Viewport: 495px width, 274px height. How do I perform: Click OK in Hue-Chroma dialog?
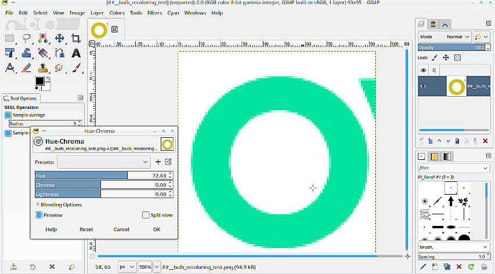pos(156,229)
